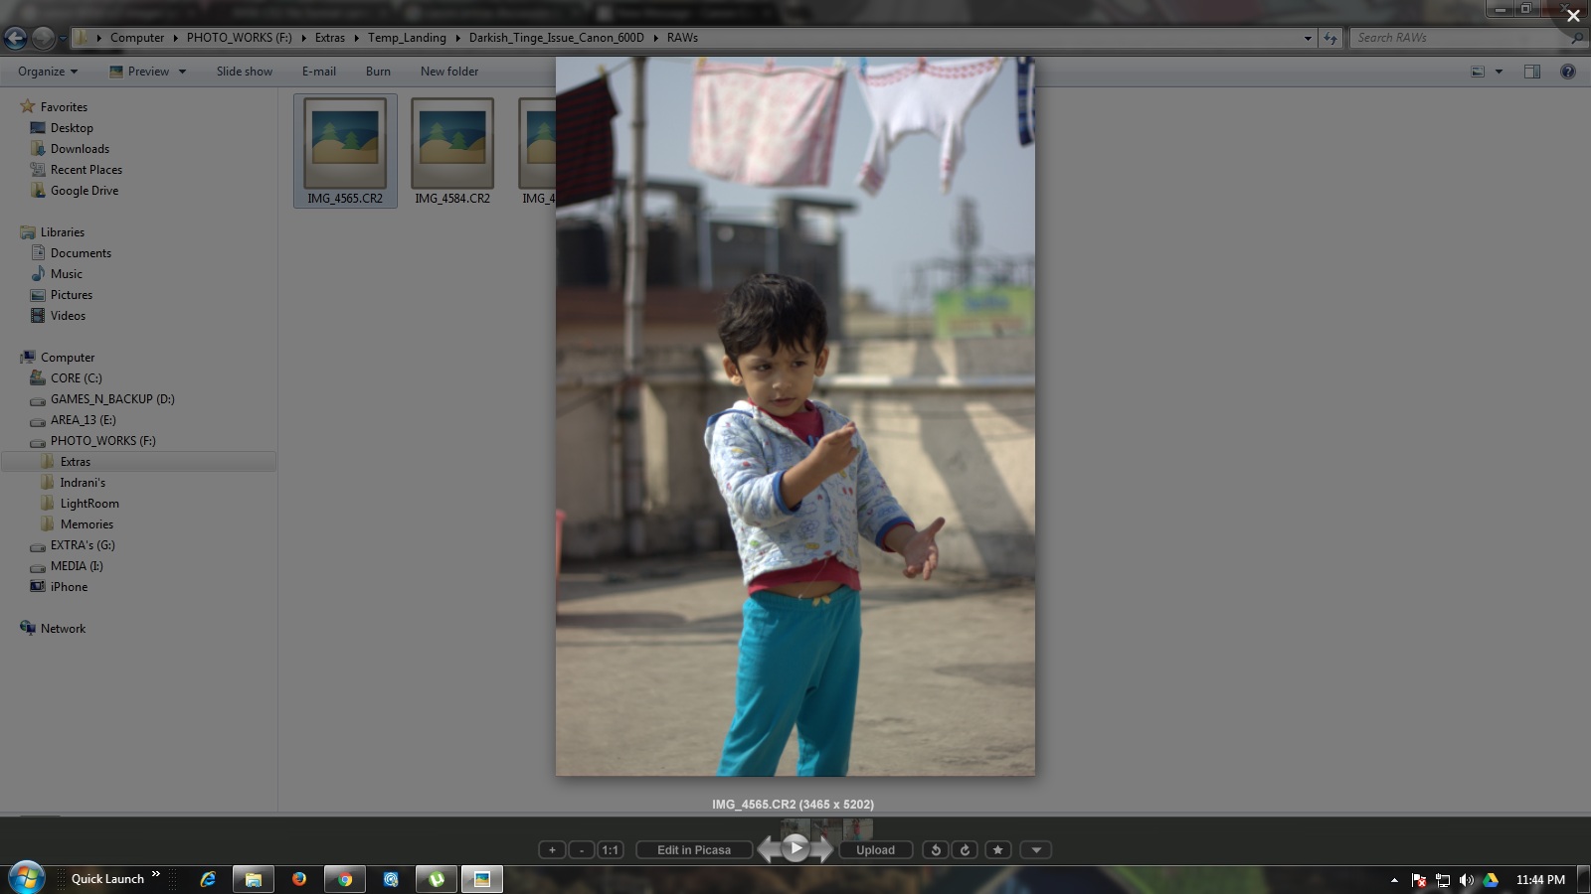
Task: Open the Organize dropdown menu
Action: [47, 72]
